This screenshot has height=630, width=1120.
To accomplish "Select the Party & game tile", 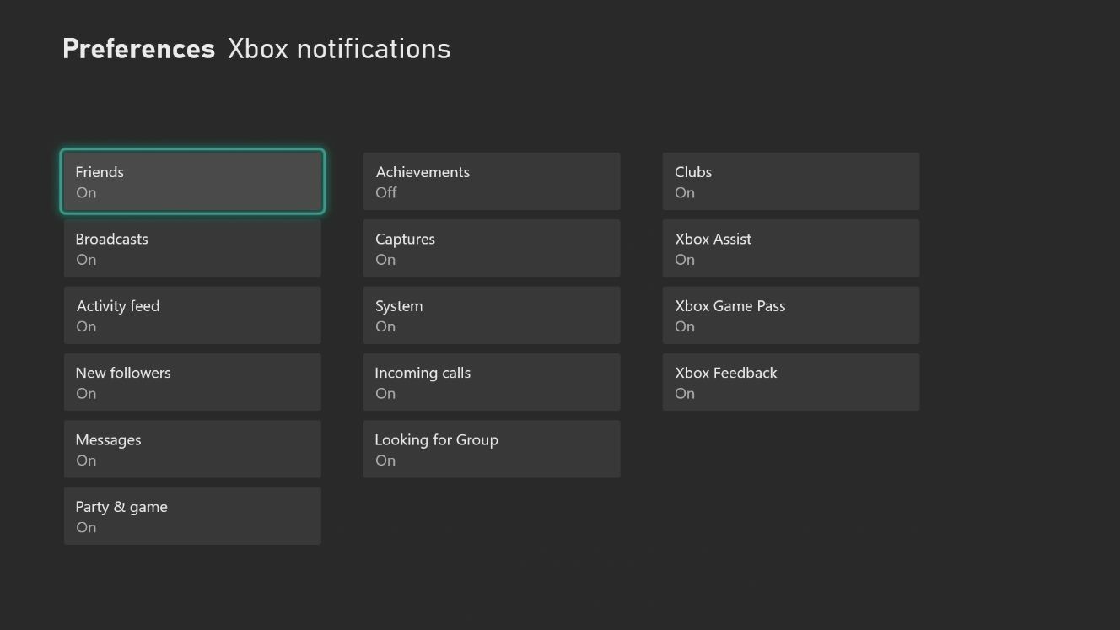I will click(192, 516).
